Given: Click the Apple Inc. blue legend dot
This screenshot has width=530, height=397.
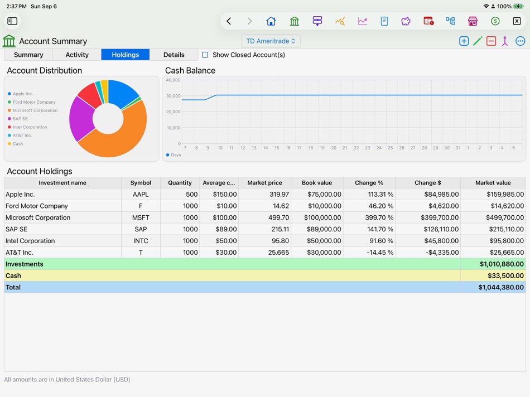Looking at the screenshot, I should click(9, 94).
